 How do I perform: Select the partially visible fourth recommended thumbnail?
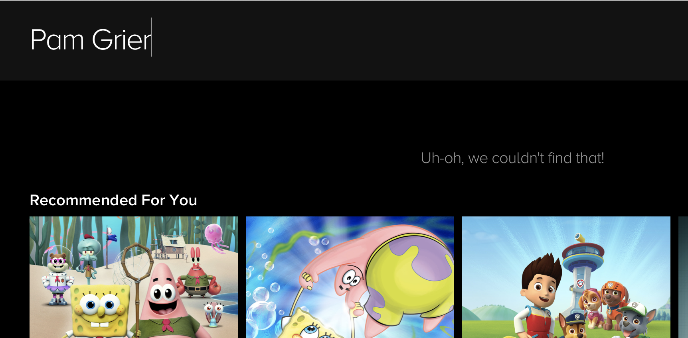point(683,277)
